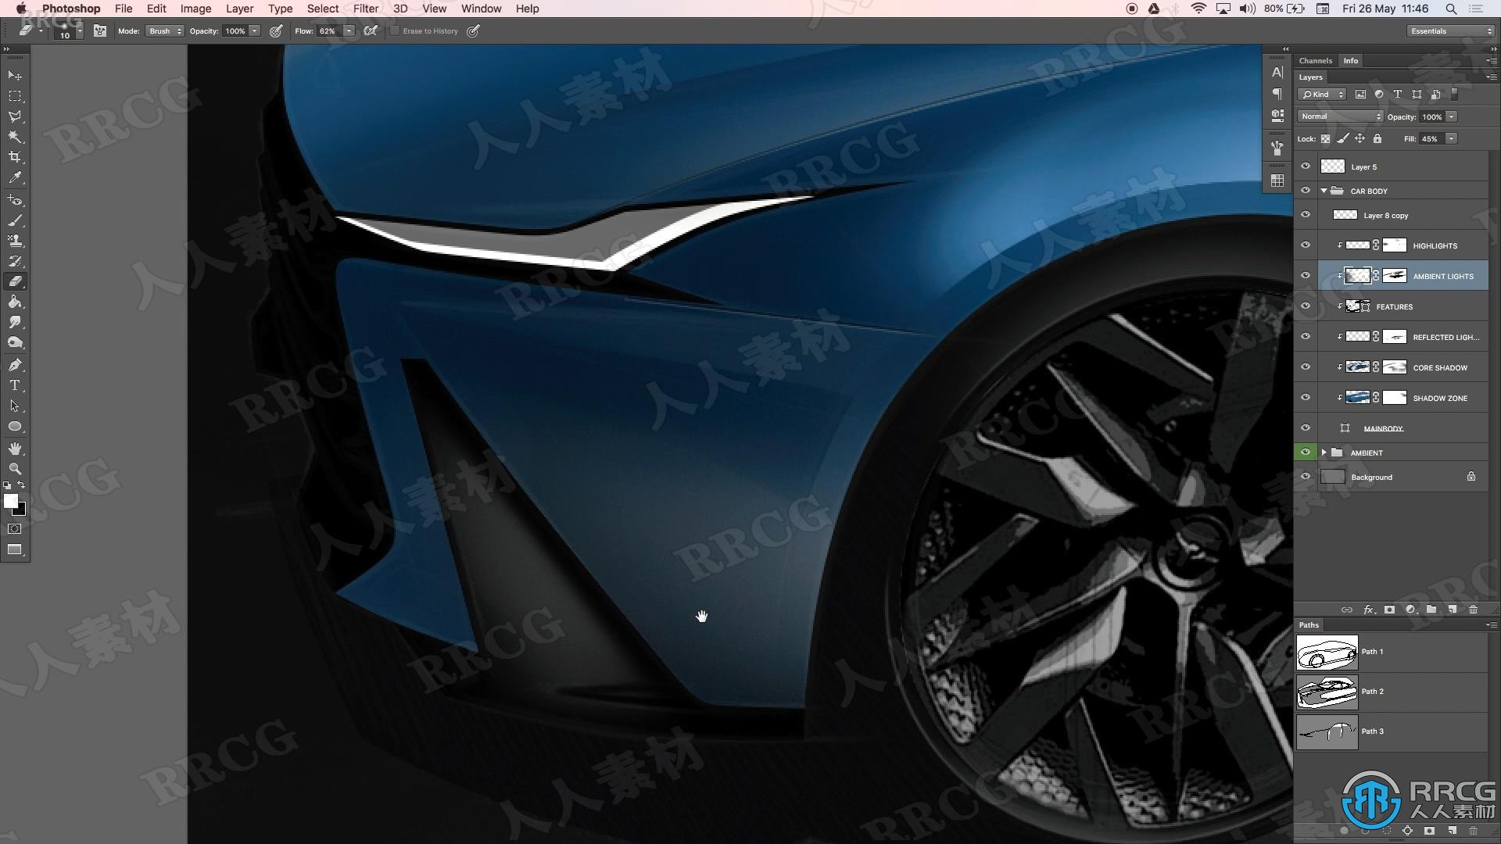Click the Move tool in toolbar
Viewport: 1501px width, 844px height.
click(x=14, y=74)
